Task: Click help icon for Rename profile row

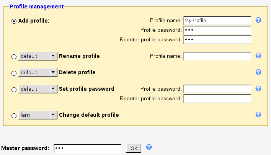Action: 258,56
